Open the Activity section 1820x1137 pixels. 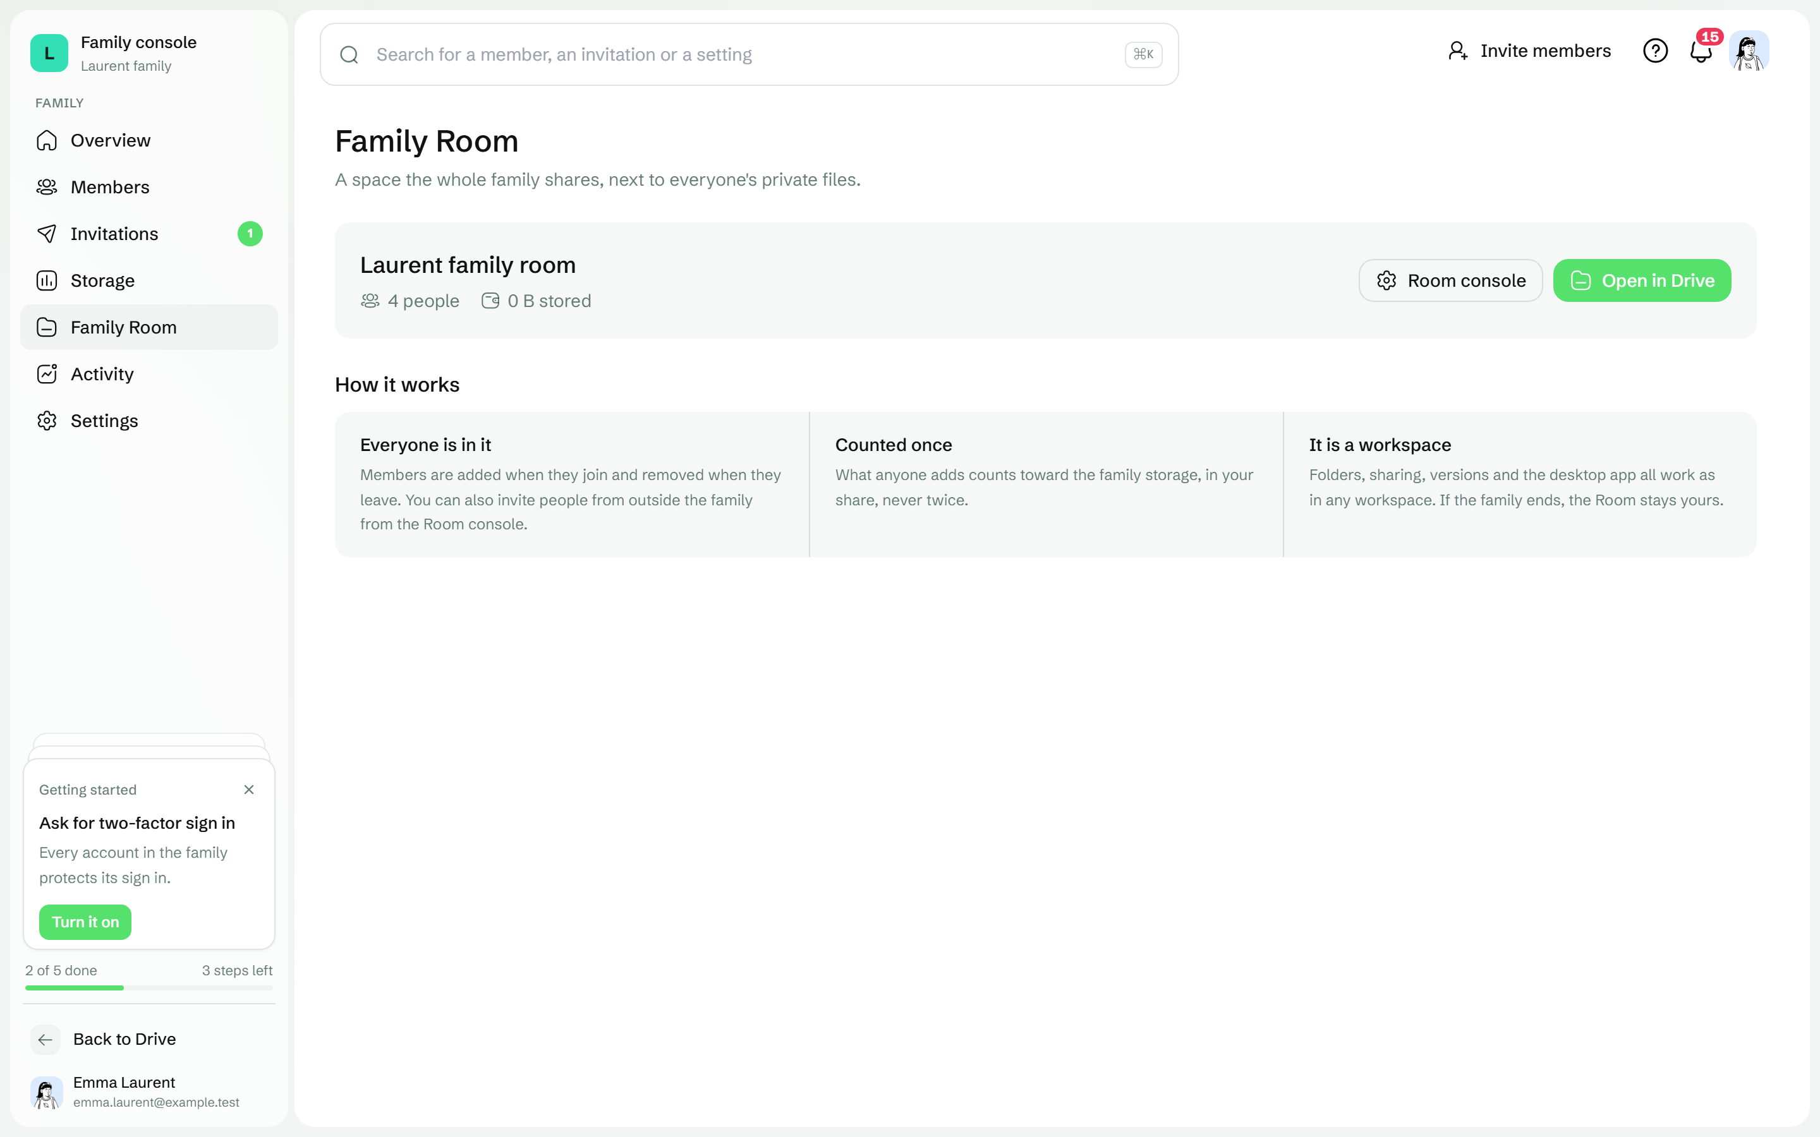[x=149, y=374]
